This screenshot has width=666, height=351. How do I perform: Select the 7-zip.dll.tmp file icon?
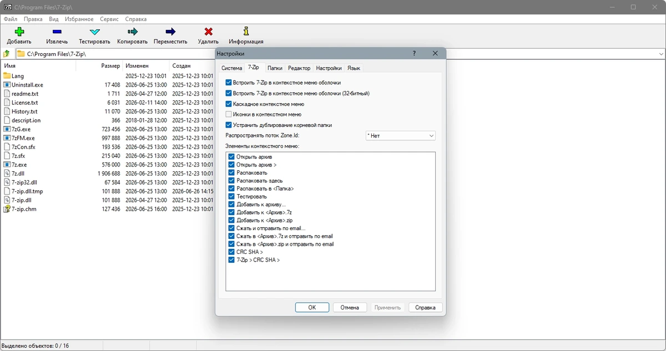click(7, 191)
